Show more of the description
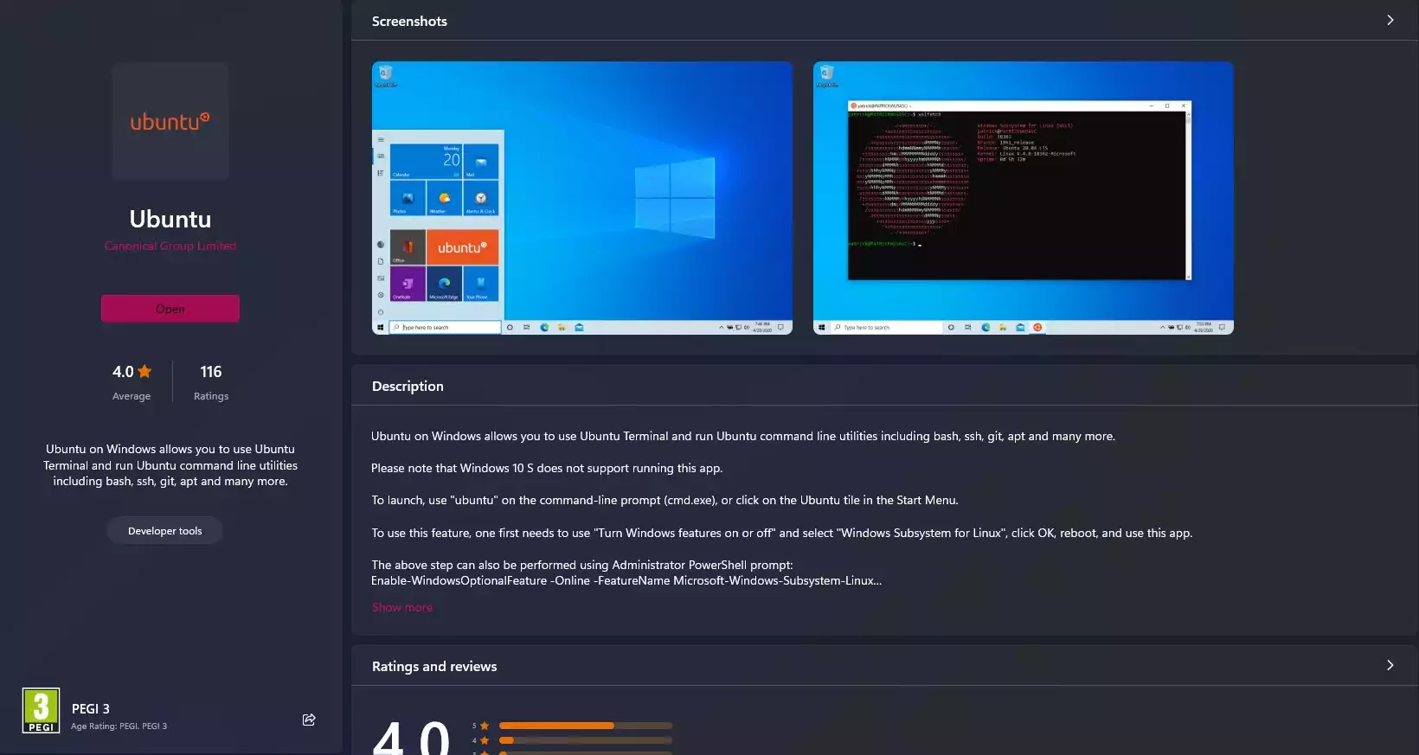Screen dimensions: 1419x755 coord(401,607)
